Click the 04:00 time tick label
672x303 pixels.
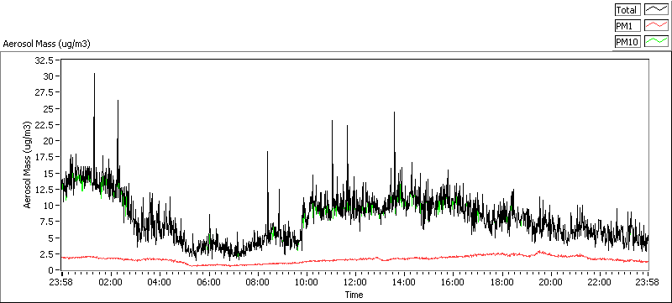160,283
